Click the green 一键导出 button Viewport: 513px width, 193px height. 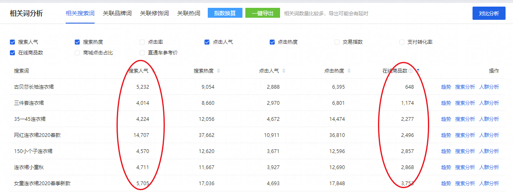point(262,13)
